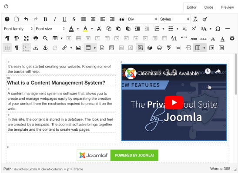The width and height of the screenshot is (238, 173).
Task: Toggle superscript formatting
Action: [x=194, y=29]
